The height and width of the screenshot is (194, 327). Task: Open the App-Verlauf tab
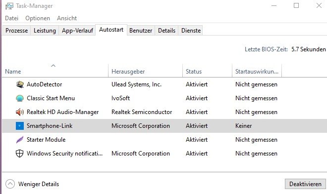pyautogui.click(x=77, y=31)
